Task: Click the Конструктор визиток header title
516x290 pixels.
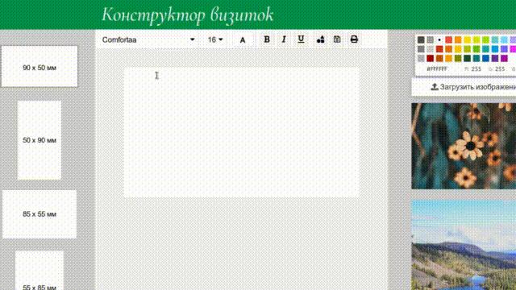Action: pos(188,15)
